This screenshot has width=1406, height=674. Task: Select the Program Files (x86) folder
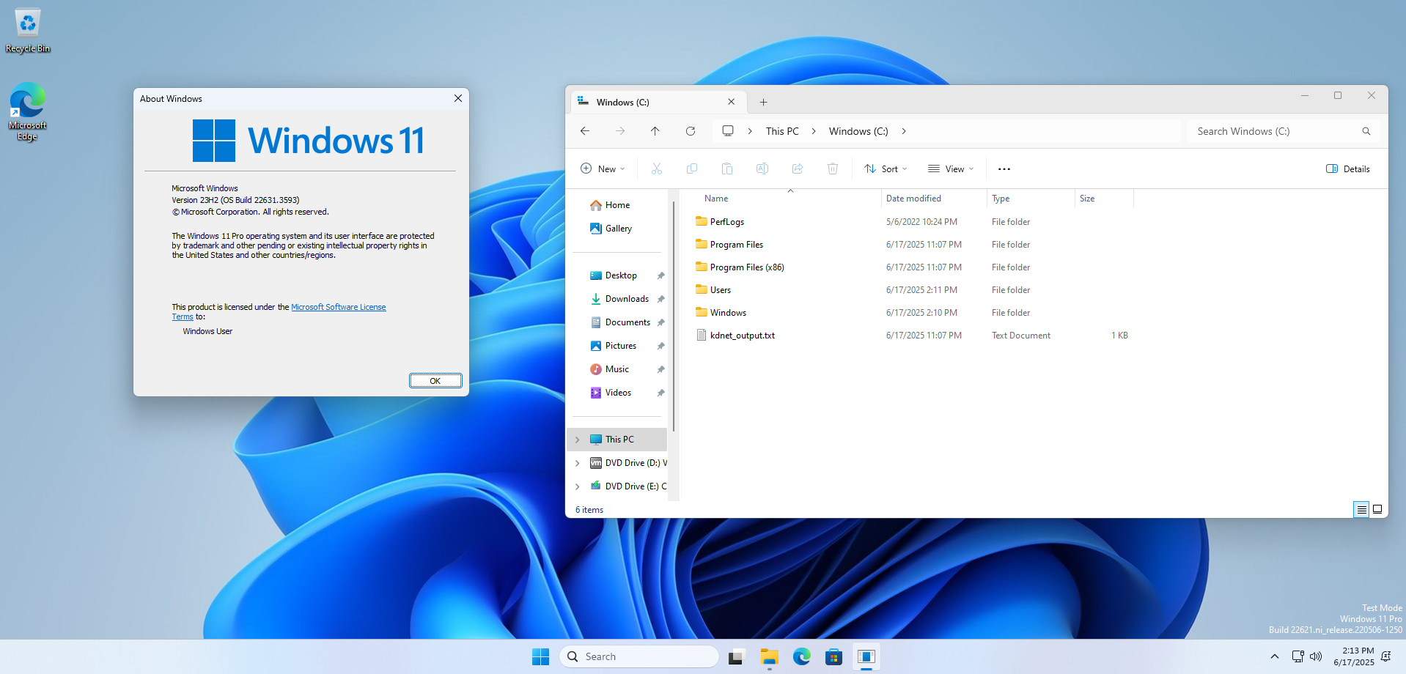740,267
